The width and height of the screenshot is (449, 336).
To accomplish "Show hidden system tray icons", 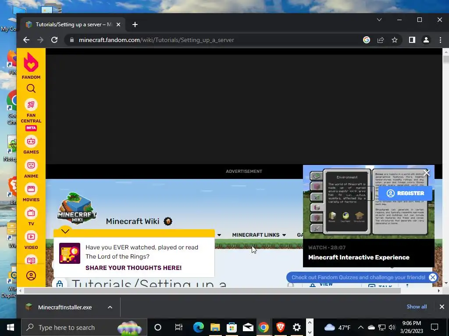I will click(x=361, y=327).
